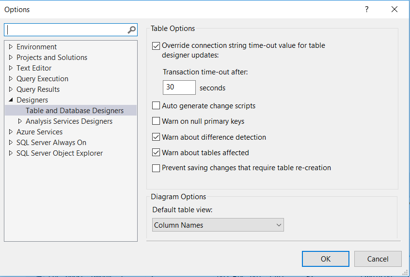Screen dimensions: 410x277
Task: Enable Prevent saving changes requiring table re-creation
Action: click(156, 168)
